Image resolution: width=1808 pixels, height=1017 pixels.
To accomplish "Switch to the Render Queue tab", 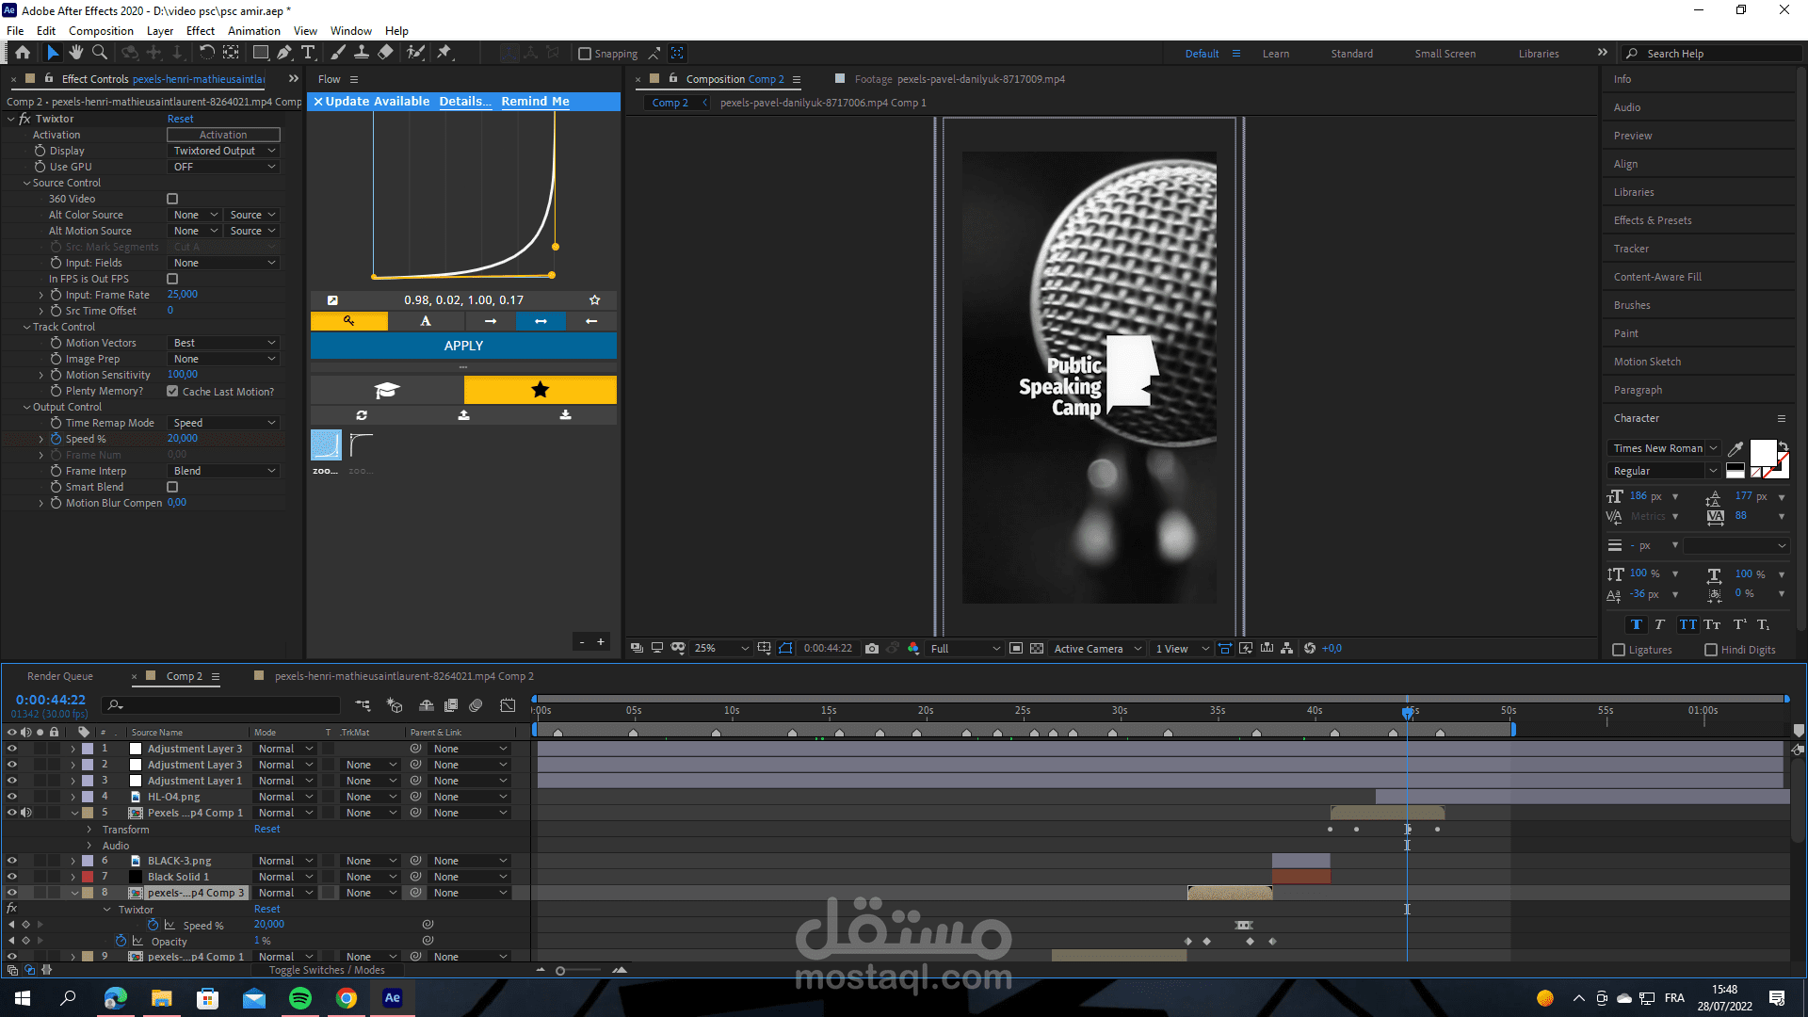I will click(x=60, y=676).
